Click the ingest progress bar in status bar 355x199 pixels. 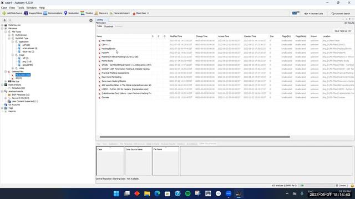point(317,186)
